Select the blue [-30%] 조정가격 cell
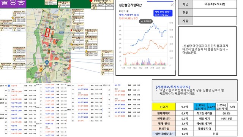Screen dimensions: 243x137 200,107
